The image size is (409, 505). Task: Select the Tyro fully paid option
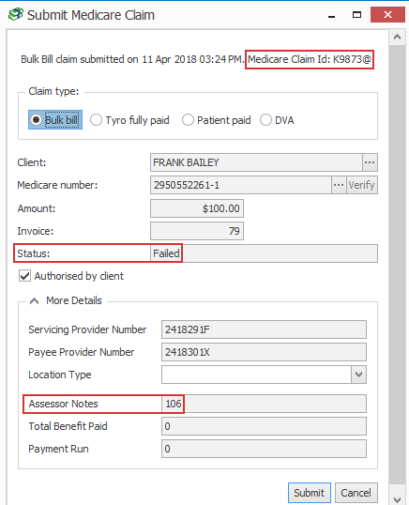129,120
